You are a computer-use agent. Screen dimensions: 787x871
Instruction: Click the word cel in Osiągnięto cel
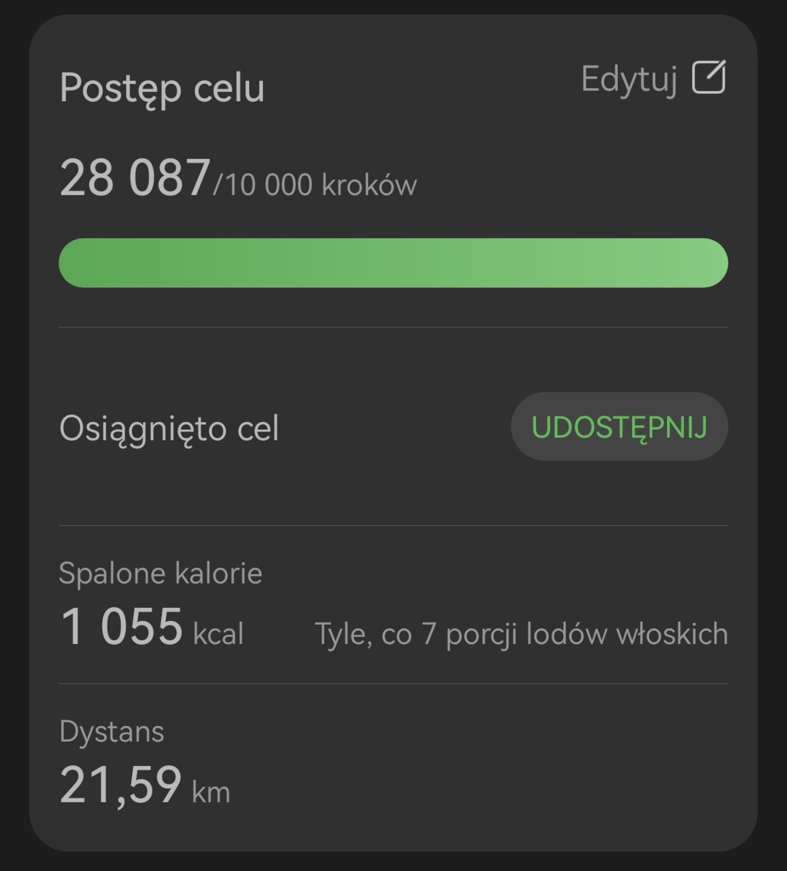[258, 429]
